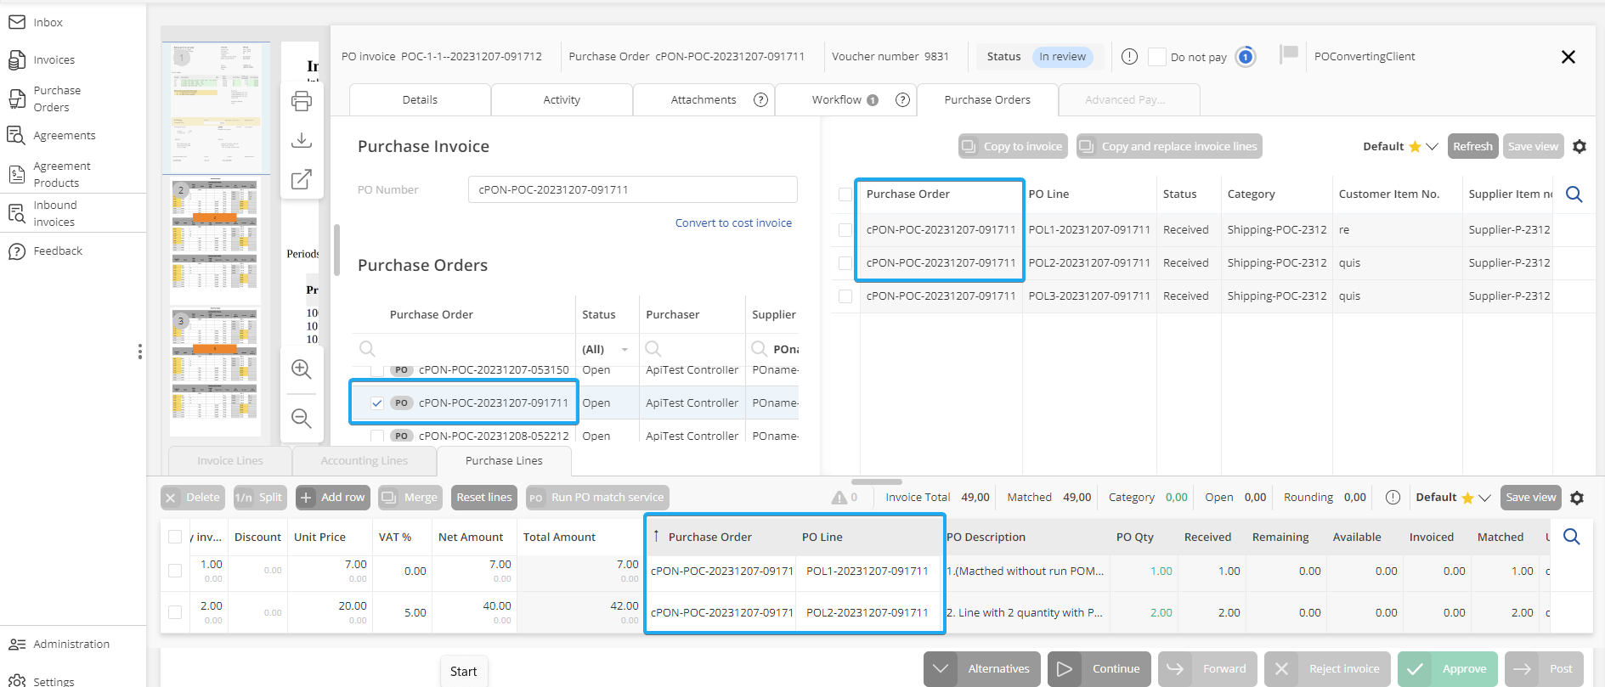Uncheck purchase order cPON-POC-20231207-091711
Viewport: 1605px width, 687px height.
[377, 403]
